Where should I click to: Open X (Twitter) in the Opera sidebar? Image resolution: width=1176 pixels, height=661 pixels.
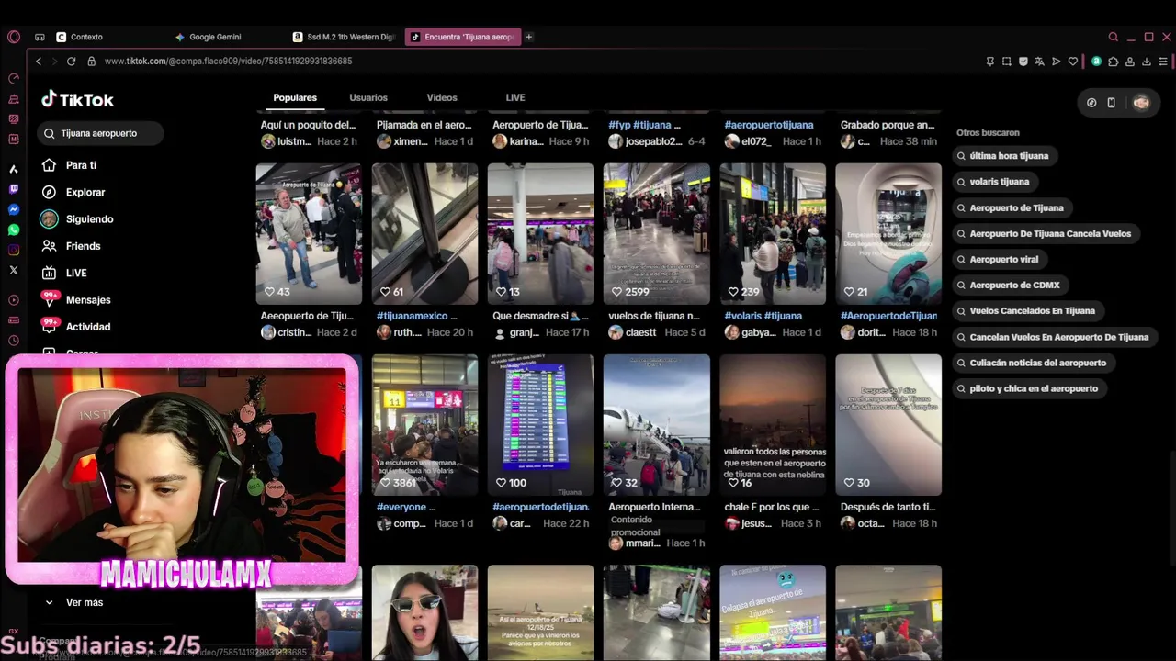[14, 270]
